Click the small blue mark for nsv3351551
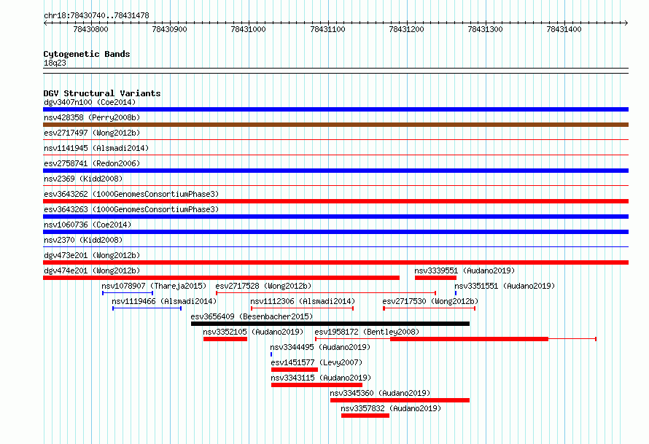Viewport: 649px width, 444px height. click(x=456, y=293)
